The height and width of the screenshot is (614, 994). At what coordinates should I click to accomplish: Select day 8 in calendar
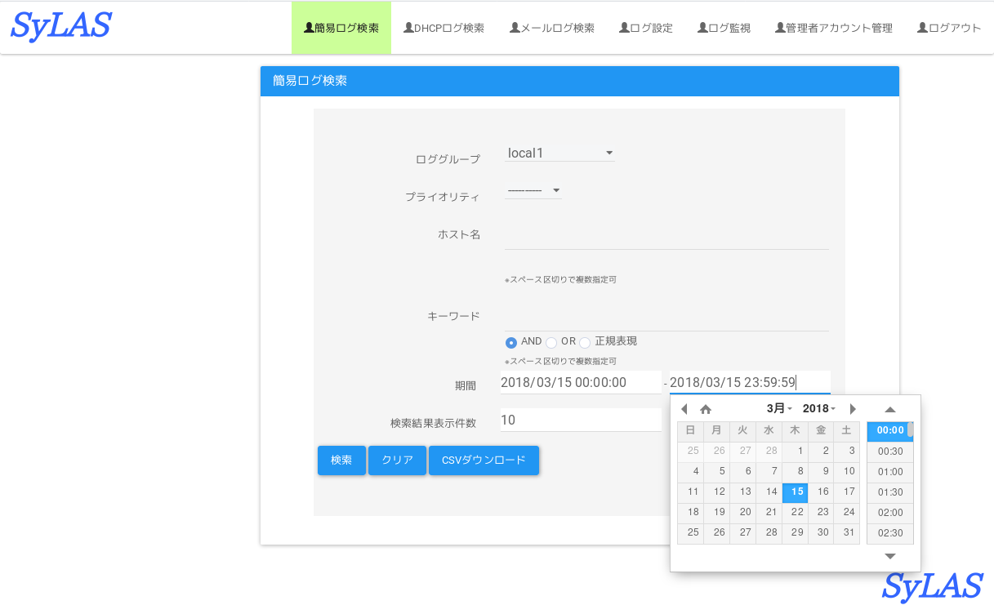(795, 471)
